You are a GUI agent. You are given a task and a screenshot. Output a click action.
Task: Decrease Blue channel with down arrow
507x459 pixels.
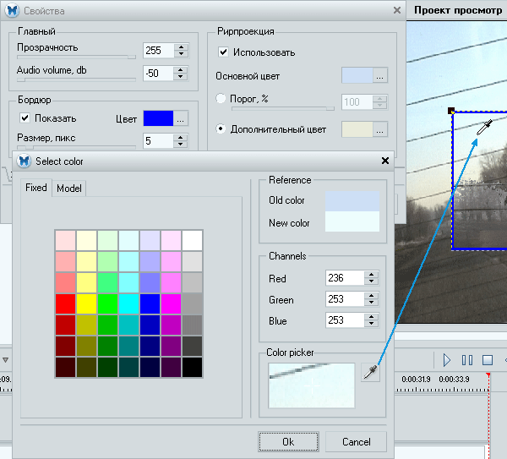pyautogui.click(x=371, y=324)
